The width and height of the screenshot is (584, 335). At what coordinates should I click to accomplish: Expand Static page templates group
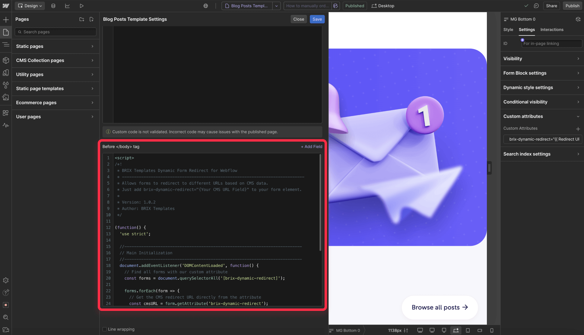tap(56, 89)
